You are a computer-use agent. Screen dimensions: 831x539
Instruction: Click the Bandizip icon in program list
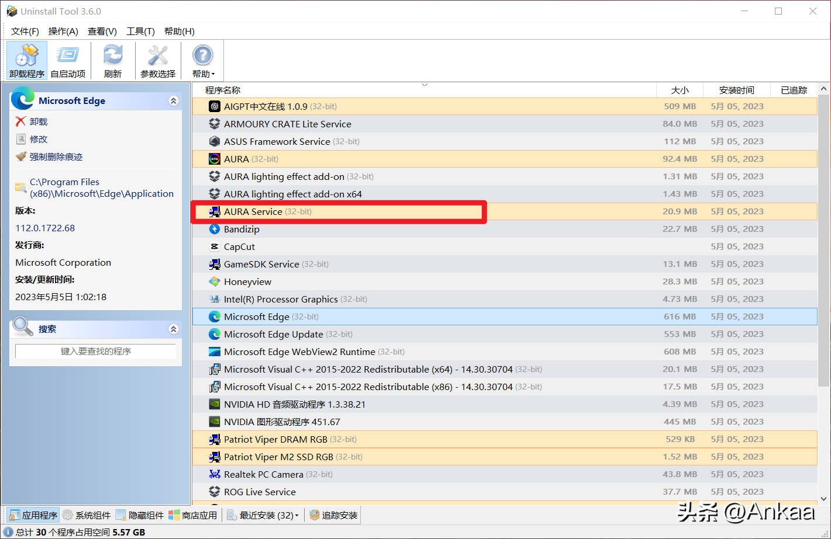pos(215,229)
